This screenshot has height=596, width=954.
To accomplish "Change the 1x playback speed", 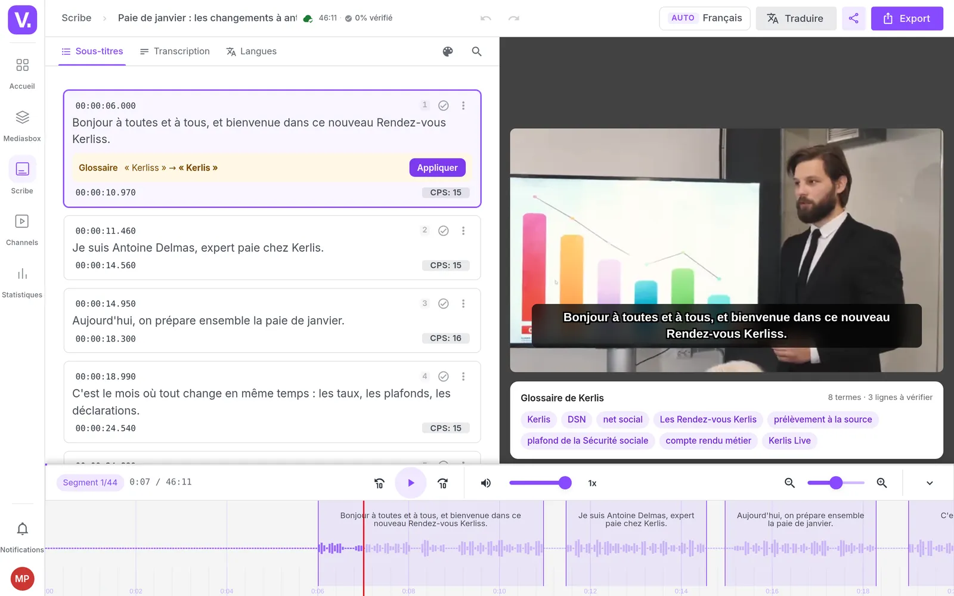I will 593,483.
